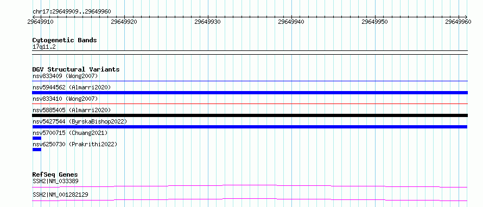Click ruler tick label 29649960
This screenshot has width=483, height=207.
[x=458, y=22]
